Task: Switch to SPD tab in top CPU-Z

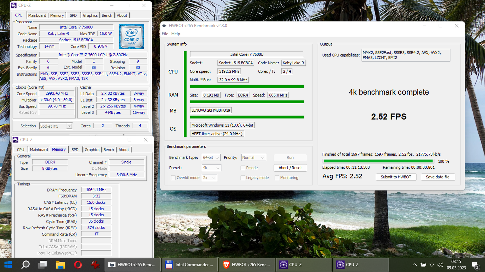Action: coord(73,15)
